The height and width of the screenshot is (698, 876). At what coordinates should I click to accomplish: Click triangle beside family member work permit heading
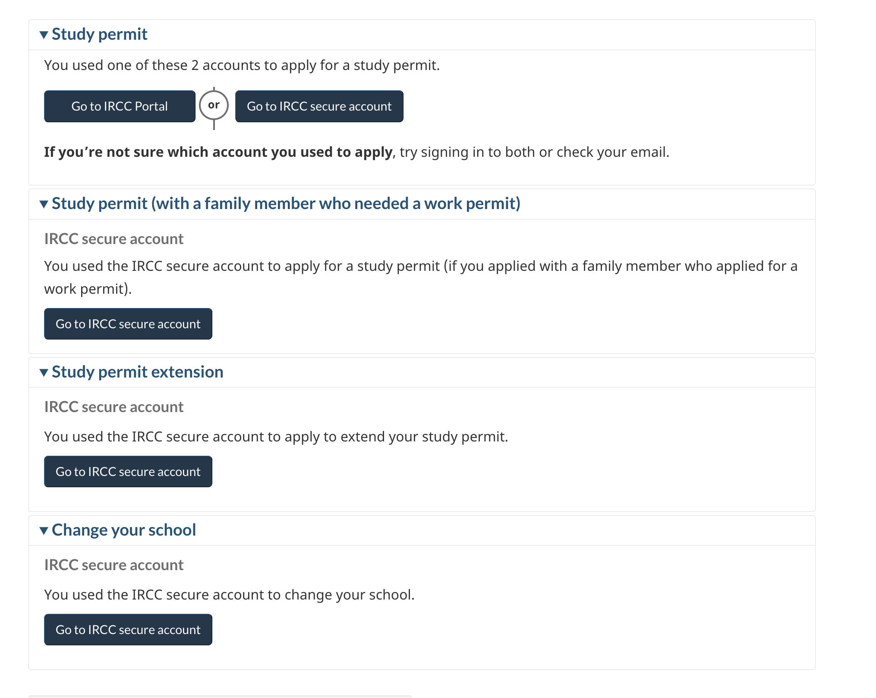44,204
